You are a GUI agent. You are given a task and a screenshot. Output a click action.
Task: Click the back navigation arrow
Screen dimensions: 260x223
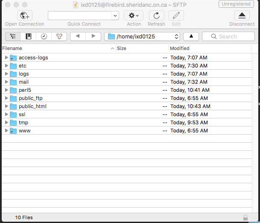[x=78, y=36]
